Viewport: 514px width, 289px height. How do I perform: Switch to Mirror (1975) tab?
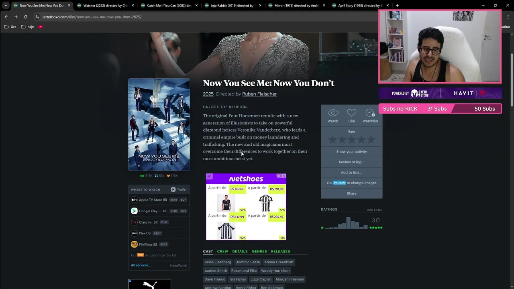[x=296, y=6]
